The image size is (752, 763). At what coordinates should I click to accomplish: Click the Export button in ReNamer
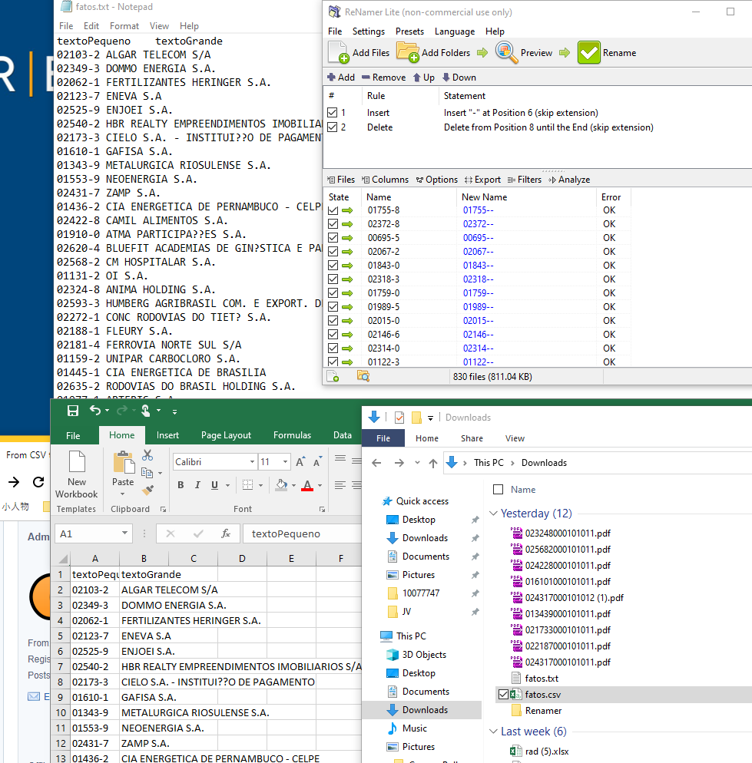482,180
